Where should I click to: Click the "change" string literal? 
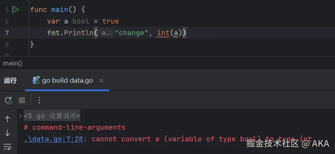tap(132, 33)
